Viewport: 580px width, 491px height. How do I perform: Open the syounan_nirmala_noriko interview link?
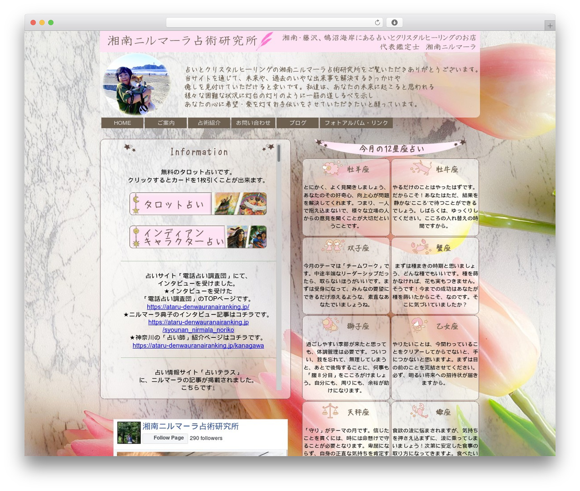pyautogui.click(x=198, y=326)
